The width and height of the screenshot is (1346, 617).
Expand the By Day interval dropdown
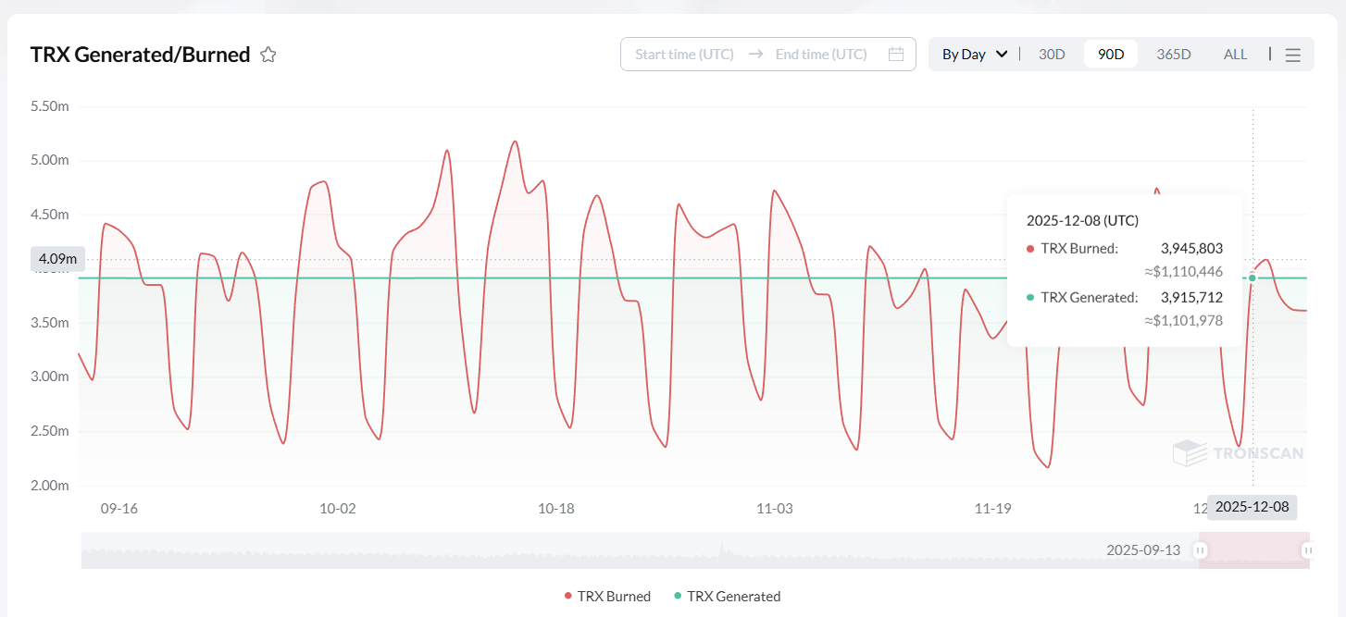pos(974,55)
